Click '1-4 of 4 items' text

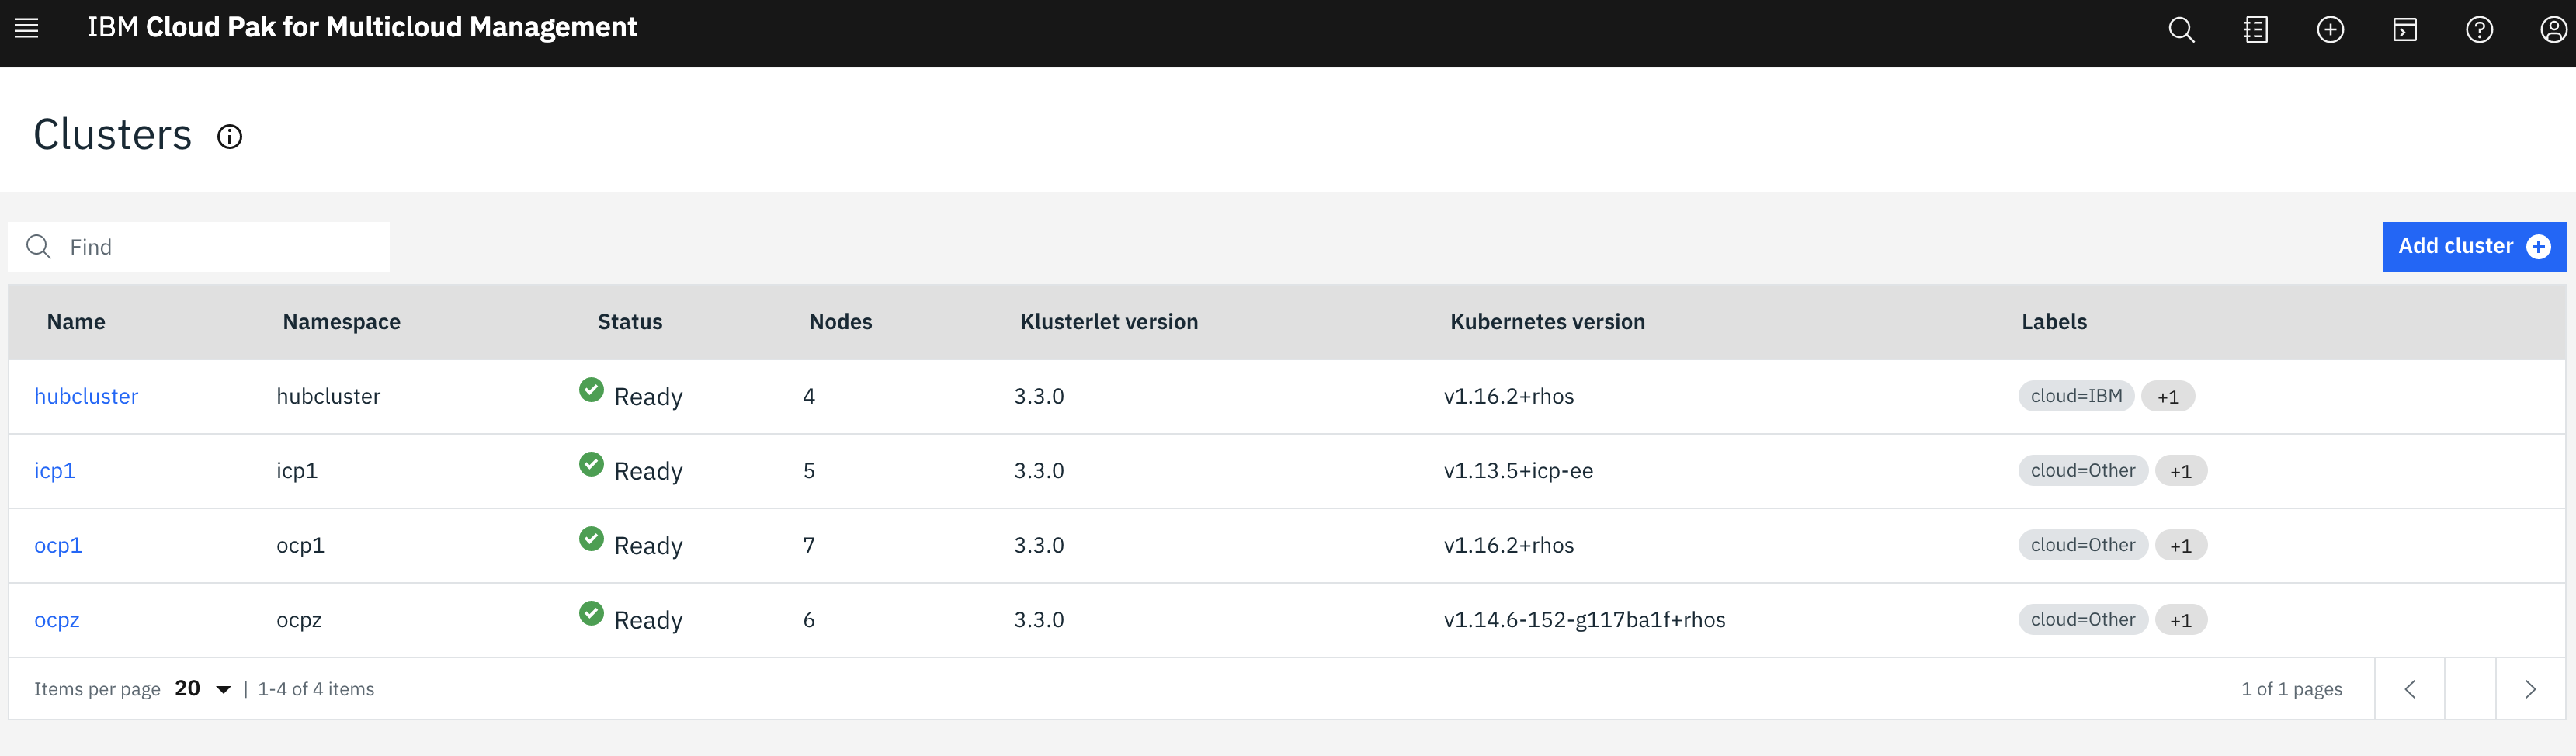(x=316, y=689)
